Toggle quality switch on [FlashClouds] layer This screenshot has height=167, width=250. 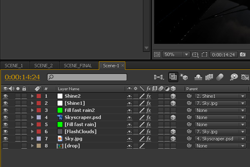point(142,132)
